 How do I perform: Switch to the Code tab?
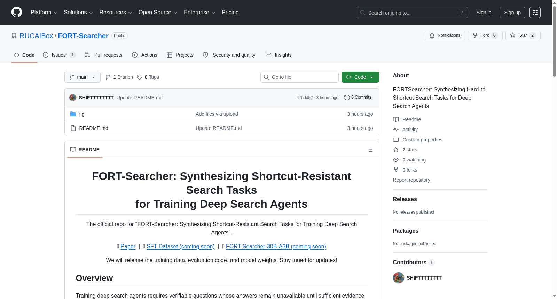24,55
